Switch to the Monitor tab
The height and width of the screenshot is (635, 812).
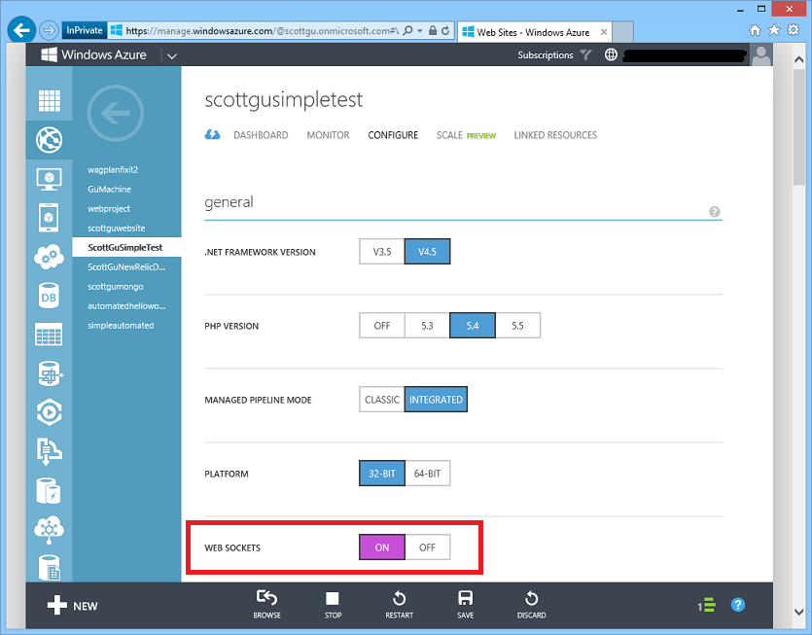pyautogui.click(x=328, y=135)
